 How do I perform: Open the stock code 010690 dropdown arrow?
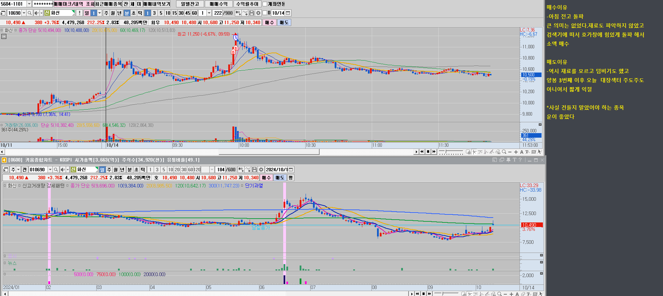pos(50,170)
